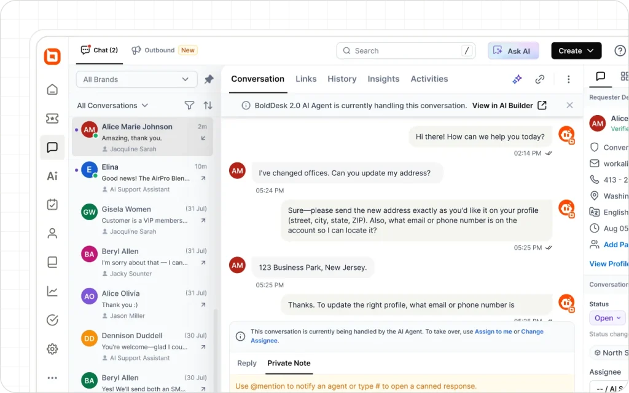Switch to the Reply tab

(247, 363)
